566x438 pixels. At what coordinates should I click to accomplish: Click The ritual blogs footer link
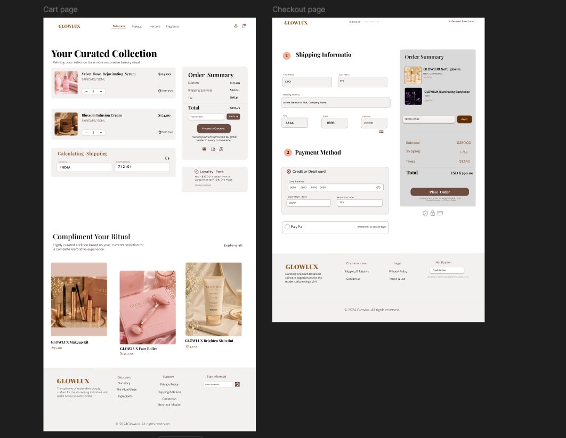pos(126,390)
